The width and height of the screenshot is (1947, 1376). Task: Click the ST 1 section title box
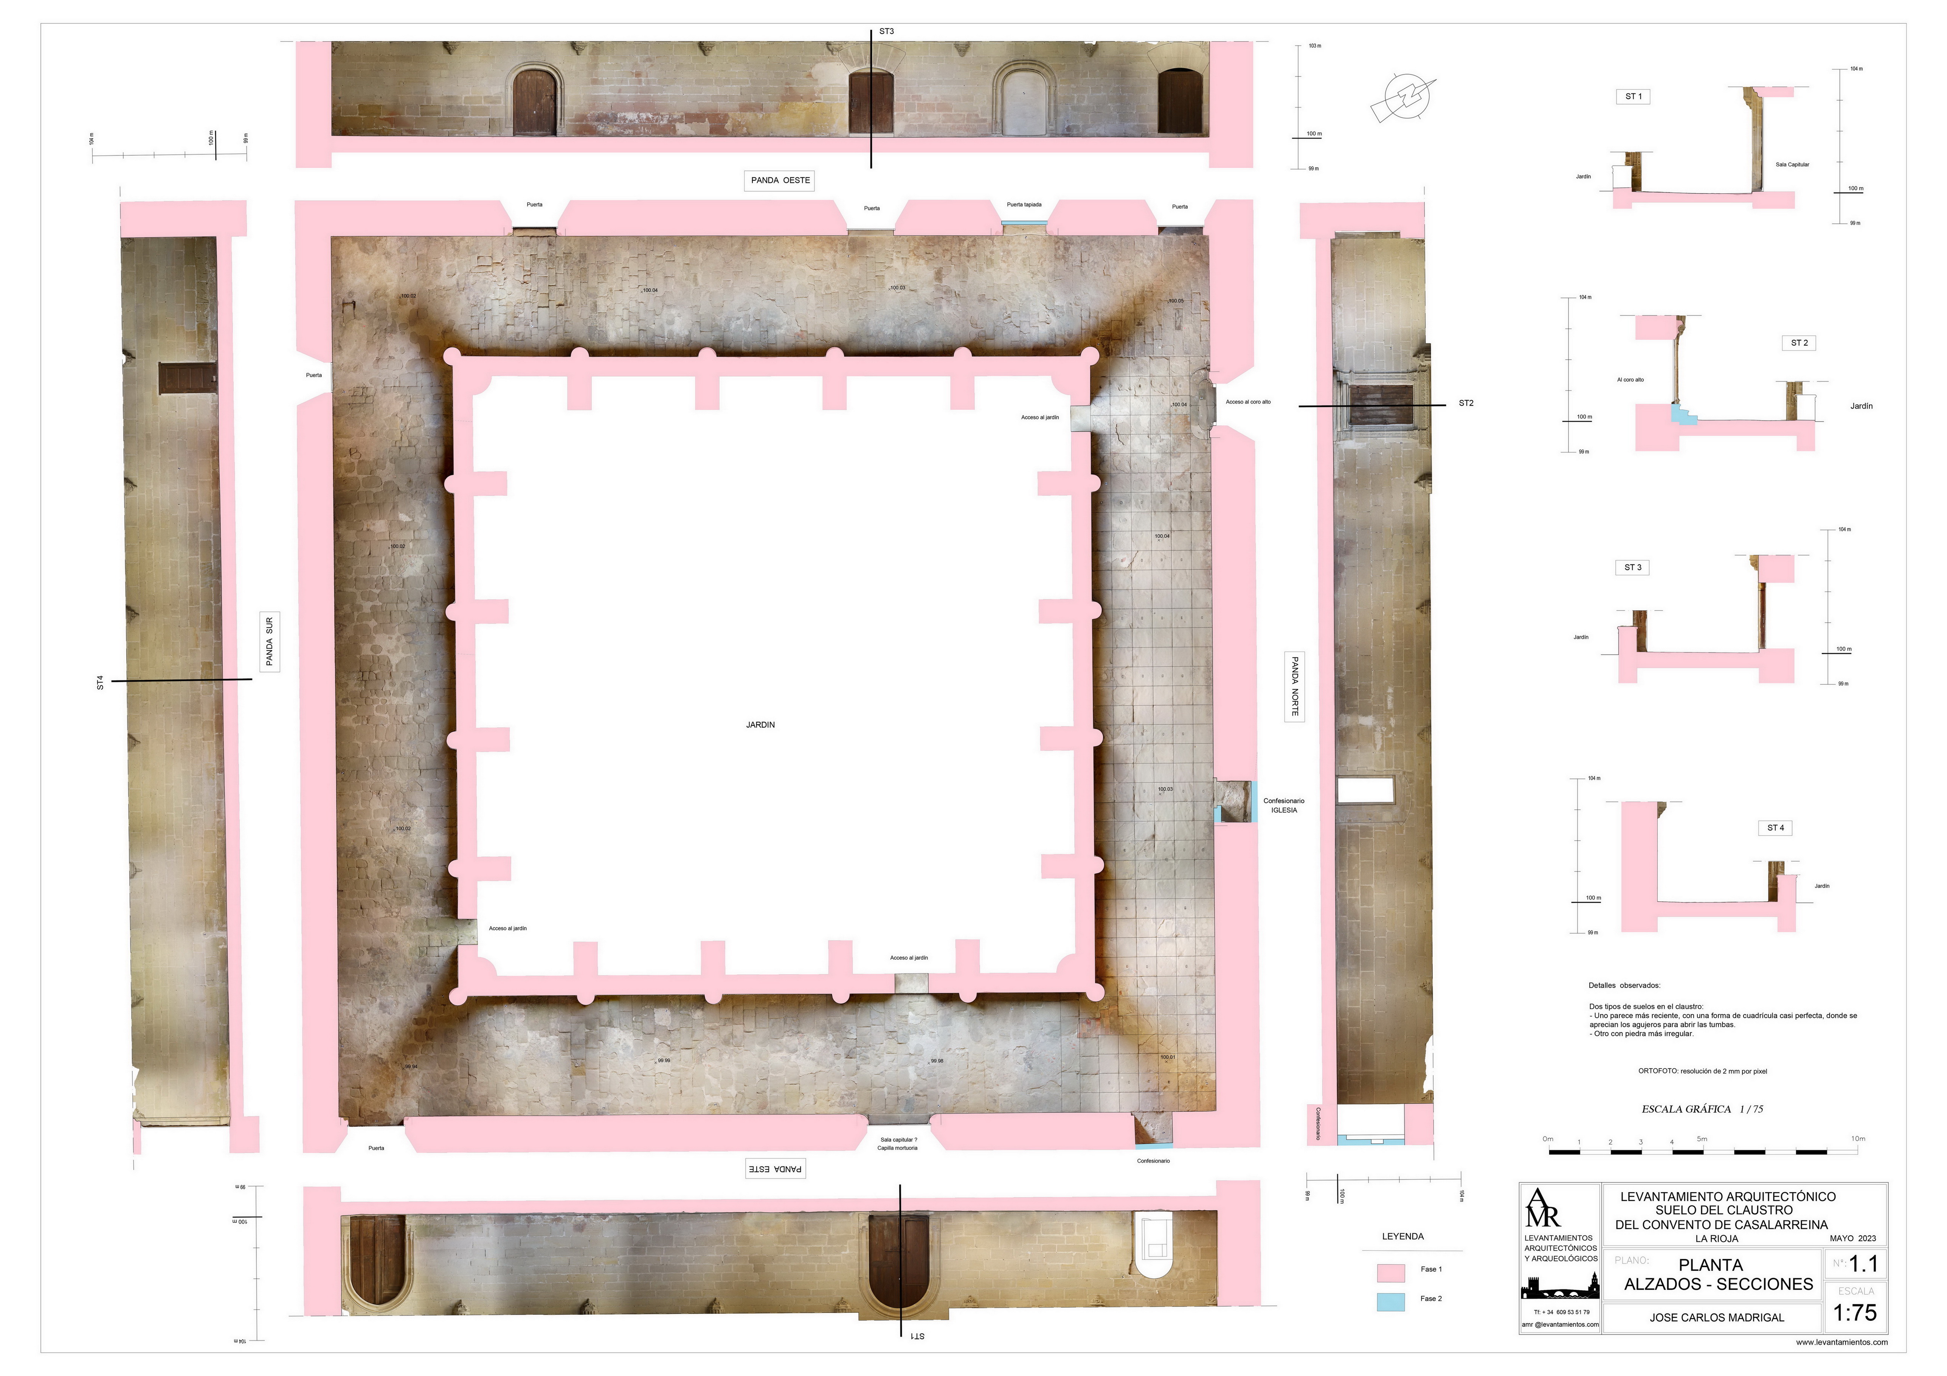tap(1632, 97)
